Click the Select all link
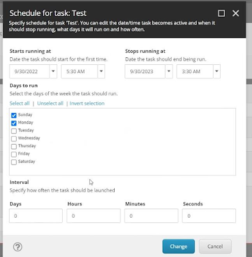 (x=19, y=103)
